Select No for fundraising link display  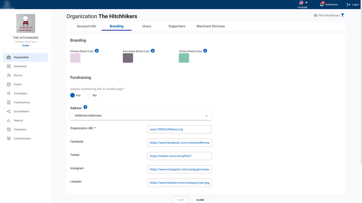89,95
